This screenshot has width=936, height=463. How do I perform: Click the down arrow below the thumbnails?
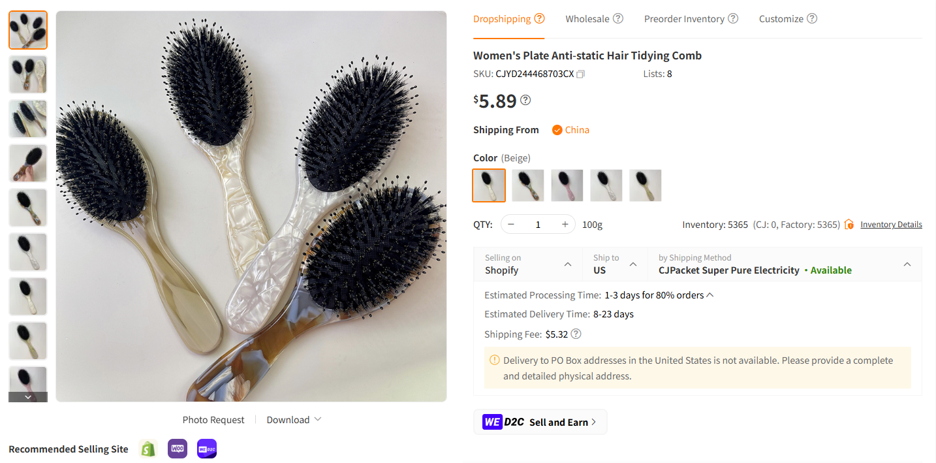(27, 396)
